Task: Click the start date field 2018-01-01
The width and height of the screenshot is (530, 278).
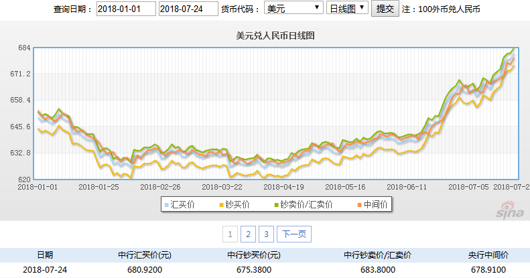Action: click(126, 9)
